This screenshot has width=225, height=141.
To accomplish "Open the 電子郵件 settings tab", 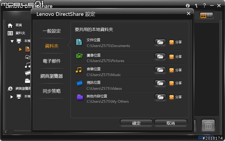I will coord(52,61).
